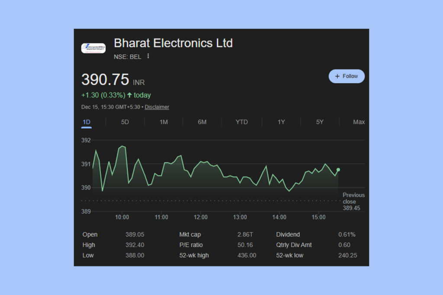
Task: Click the plus icon in the Follow button
Action: [x=337, y=76]
